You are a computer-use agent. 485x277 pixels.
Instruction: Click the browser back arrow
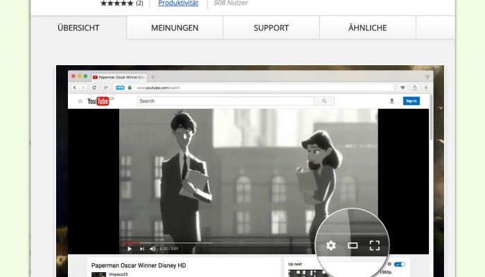tap(75, 87)
